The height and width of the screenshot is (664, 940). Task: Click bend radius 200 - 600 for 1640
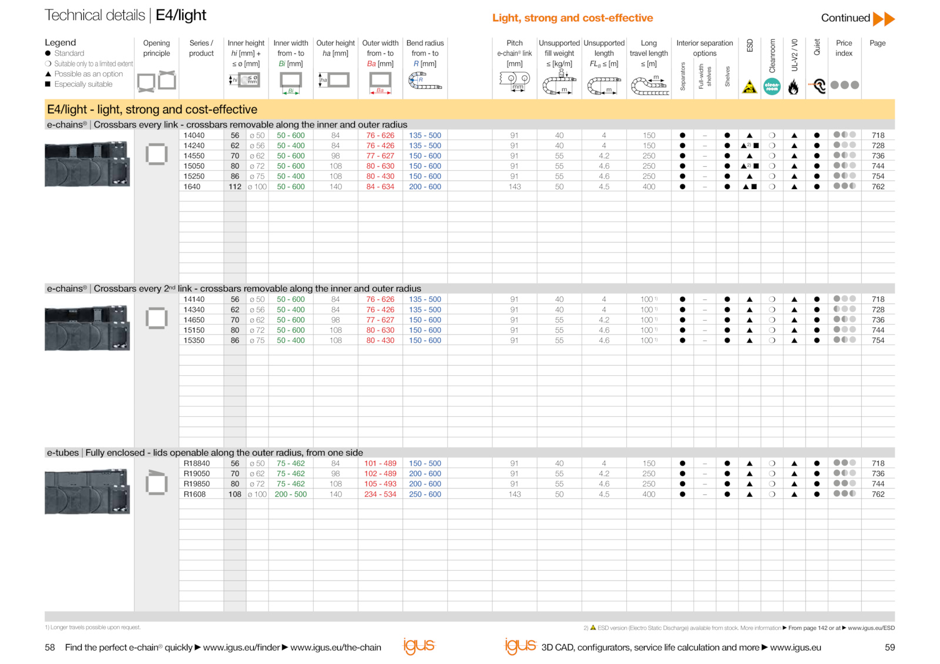pos(425,187)
